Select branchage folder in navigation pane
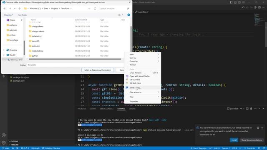Image resolution: width=267 pixels, height=150 pixels. [x=14, y=40]
